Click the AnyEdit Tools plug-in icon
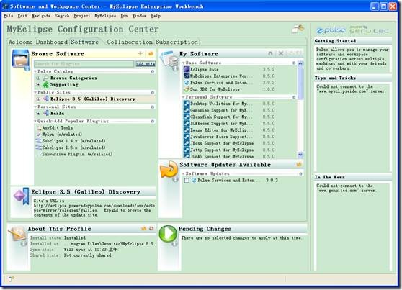Screen dimensions: 402x290 [x=39, y=127]
